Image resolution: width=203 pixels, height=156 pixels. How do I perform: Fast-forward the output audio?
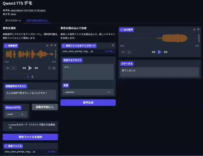(166, 52)
